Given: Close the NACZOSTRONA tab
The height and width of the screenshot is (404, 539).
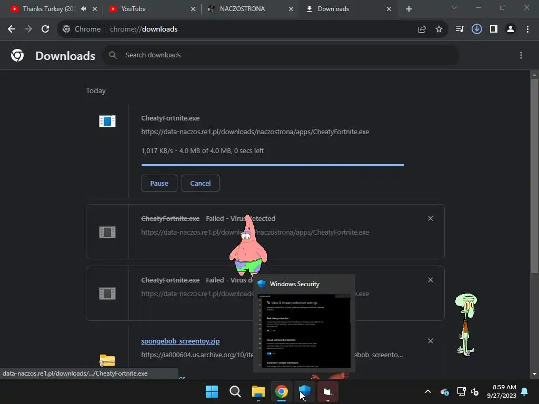Looking at the screenshot, I should coord(291,9).
